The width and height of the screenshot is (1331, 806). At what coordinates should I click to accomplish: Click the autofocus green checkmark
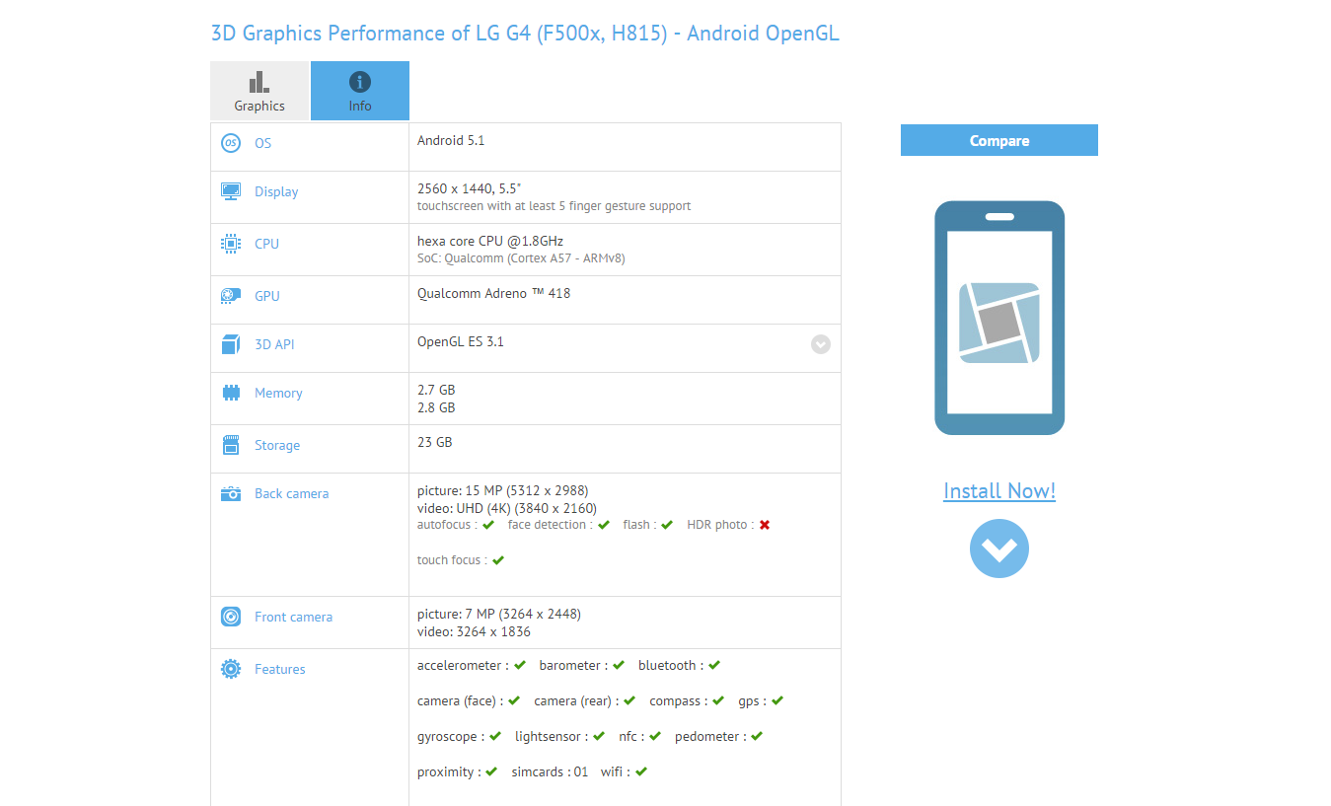488,525
